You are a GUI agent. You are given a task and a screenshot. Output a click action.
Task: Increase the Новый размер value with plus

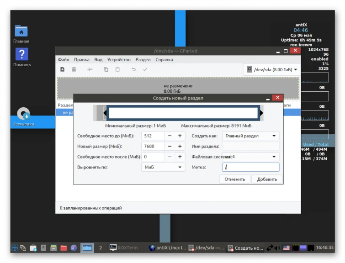pyautogui.click(x=180, y=146)
